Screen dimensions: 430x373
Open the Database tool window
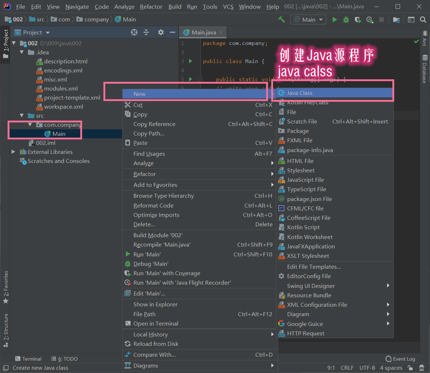[425, 69]
